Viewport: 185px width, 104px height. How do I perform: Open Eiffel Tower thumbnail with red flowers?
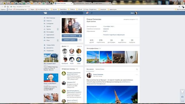106,57
